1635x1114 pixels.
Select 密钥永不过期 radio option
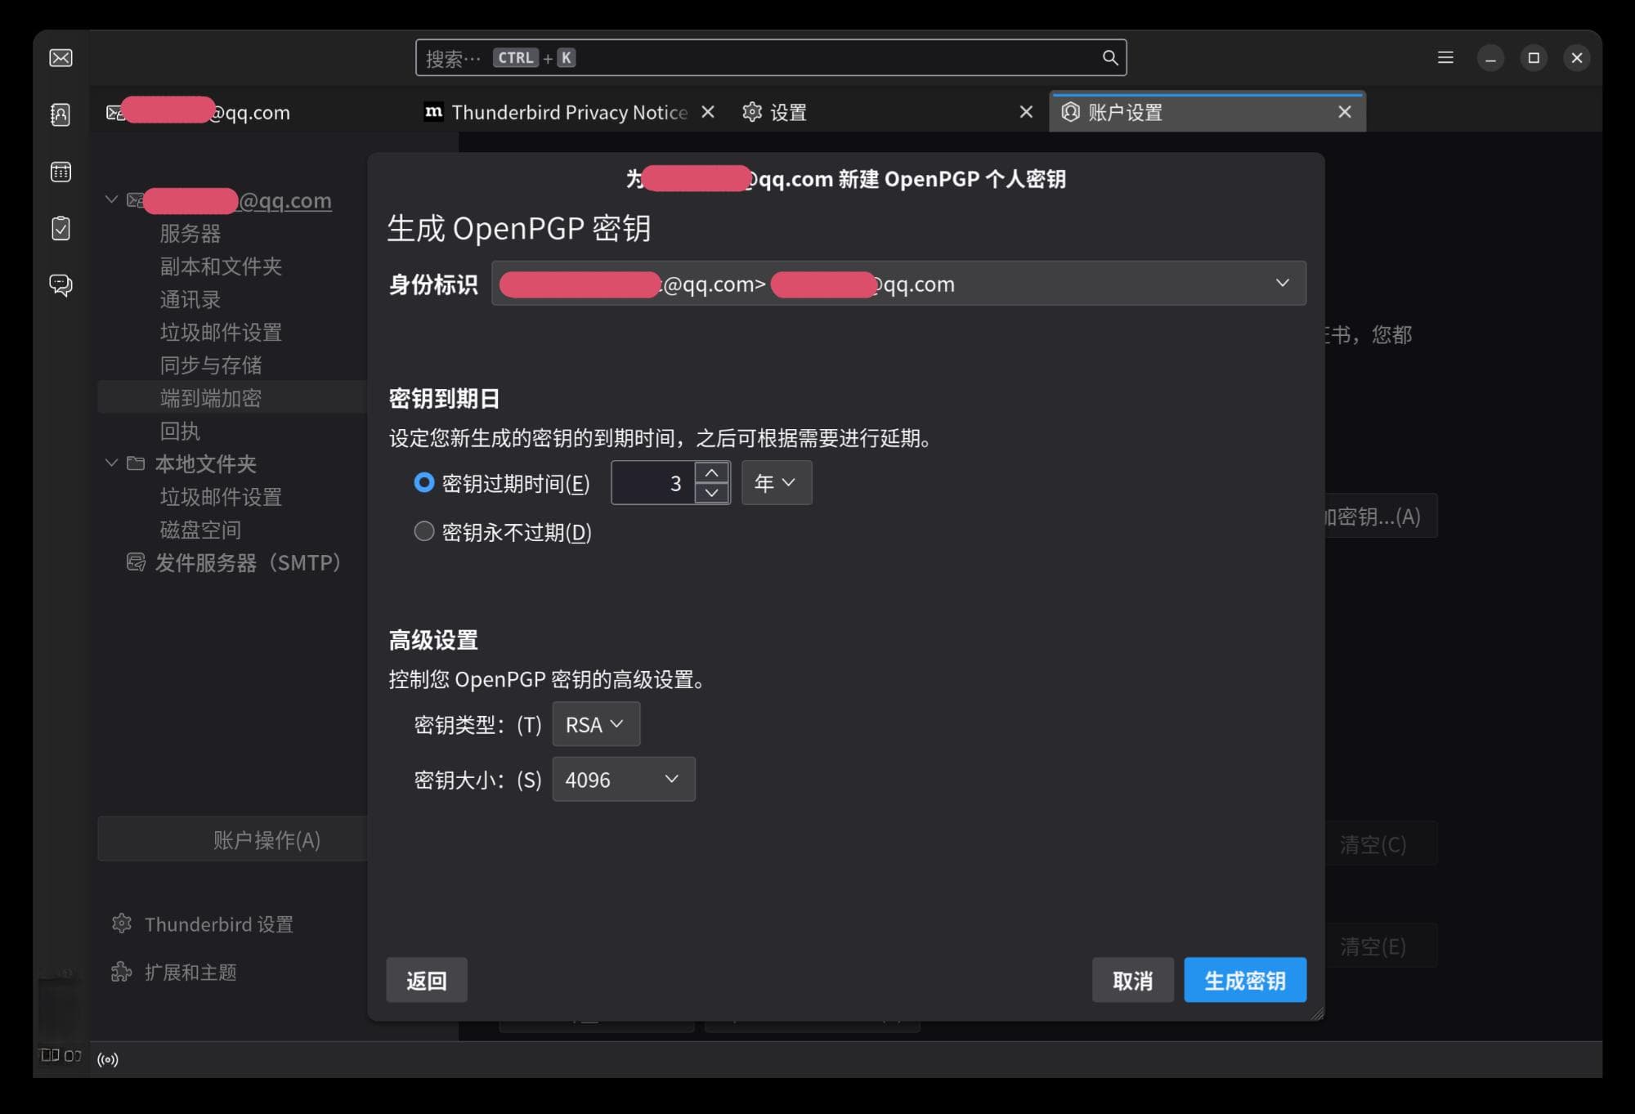[x=423, y=532]
